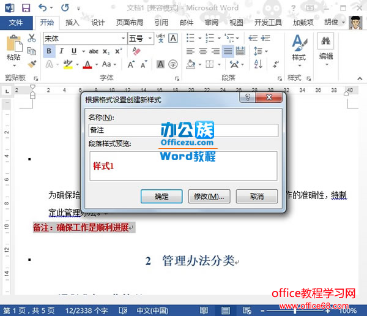
Task: Confirm the new style with 确定
Action: 161,196
